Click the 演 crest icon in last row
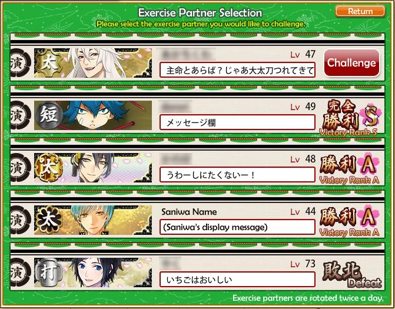 (x=20, y=273)
